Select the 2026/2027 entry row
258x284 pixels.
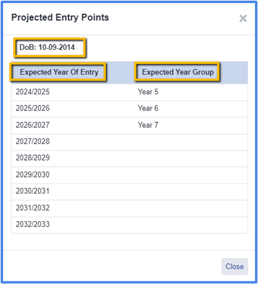129,125
